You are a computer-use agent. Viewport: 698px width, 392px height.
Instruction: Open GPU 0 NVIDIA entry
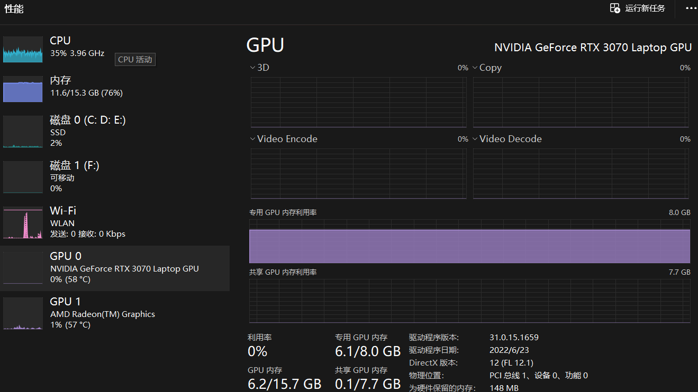(115, 268)
